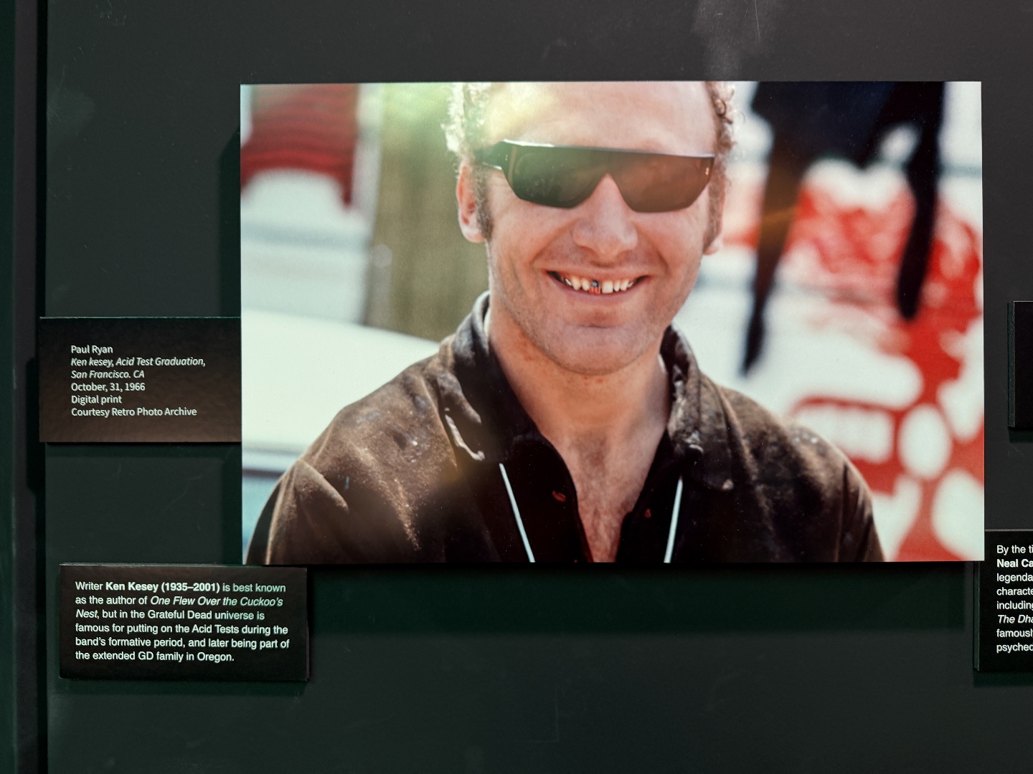
Task: Click the "By the ti" line on right placard
Action: point(1014,550)
